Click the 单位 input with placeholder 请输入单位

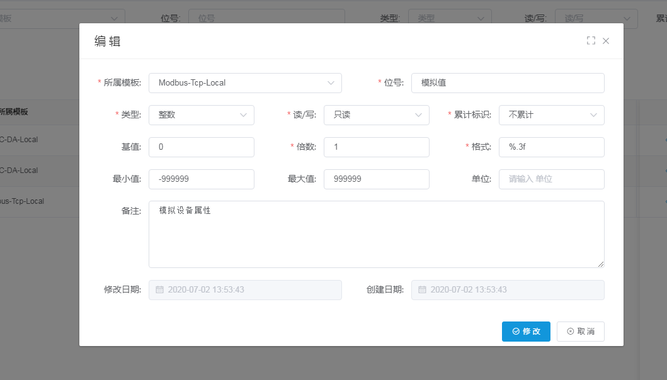tap(551, 179)
